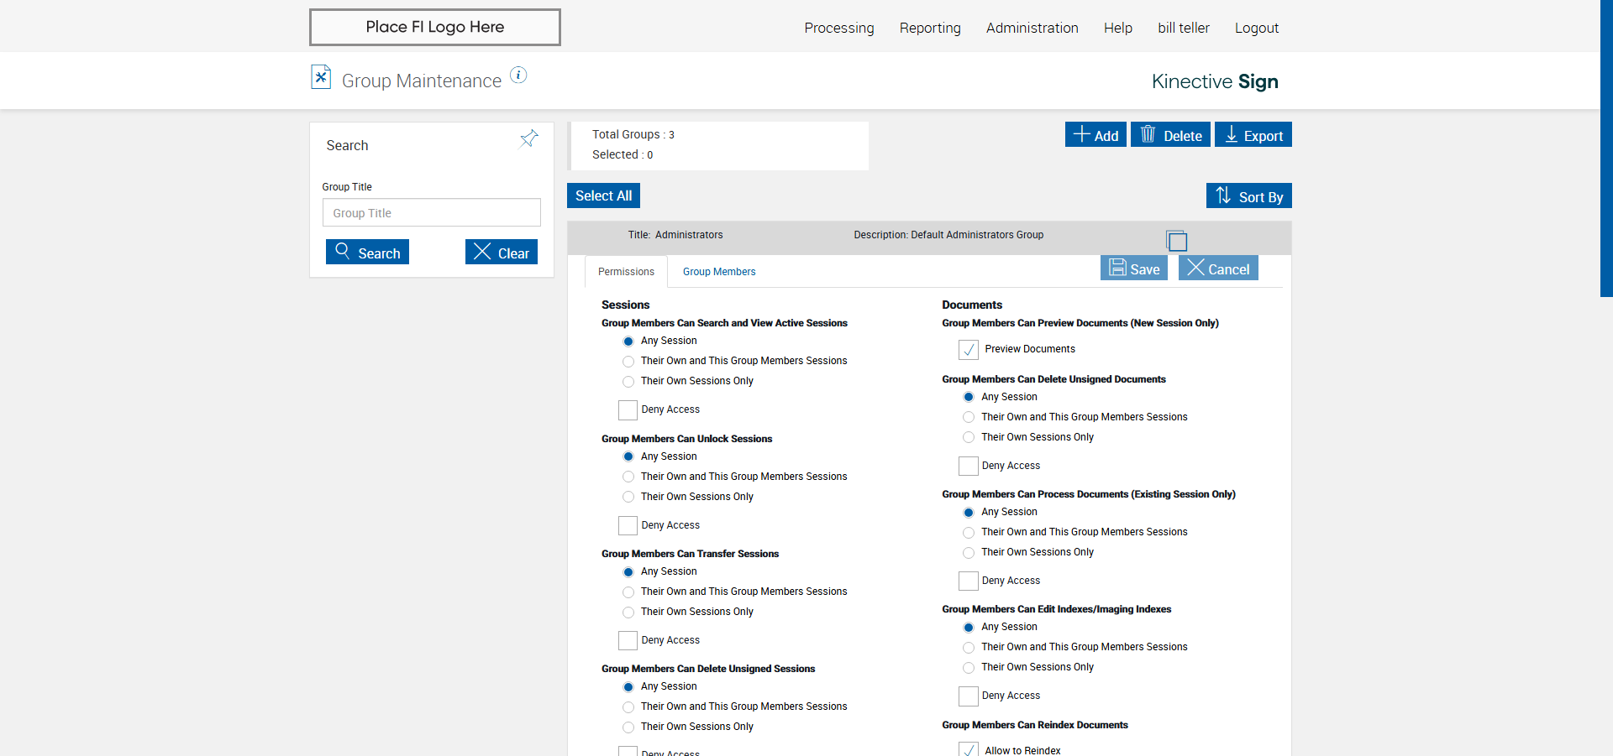Click the Select All button
1613x756 pixels.
(603, 196)
